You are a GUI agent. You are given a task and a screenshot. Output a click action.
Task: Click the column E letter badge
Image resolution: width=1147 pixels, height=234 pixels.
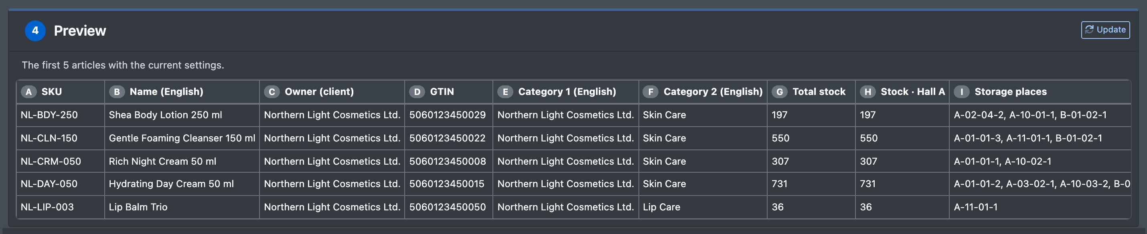[505, 92]
